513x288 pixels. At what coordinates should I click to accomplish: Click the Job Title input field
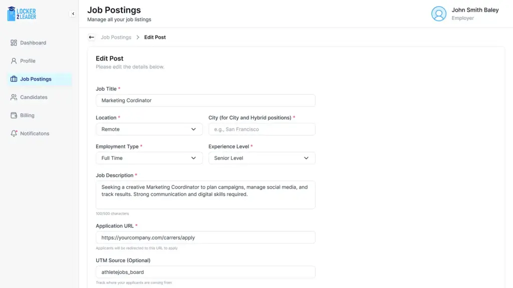[205, 100]
